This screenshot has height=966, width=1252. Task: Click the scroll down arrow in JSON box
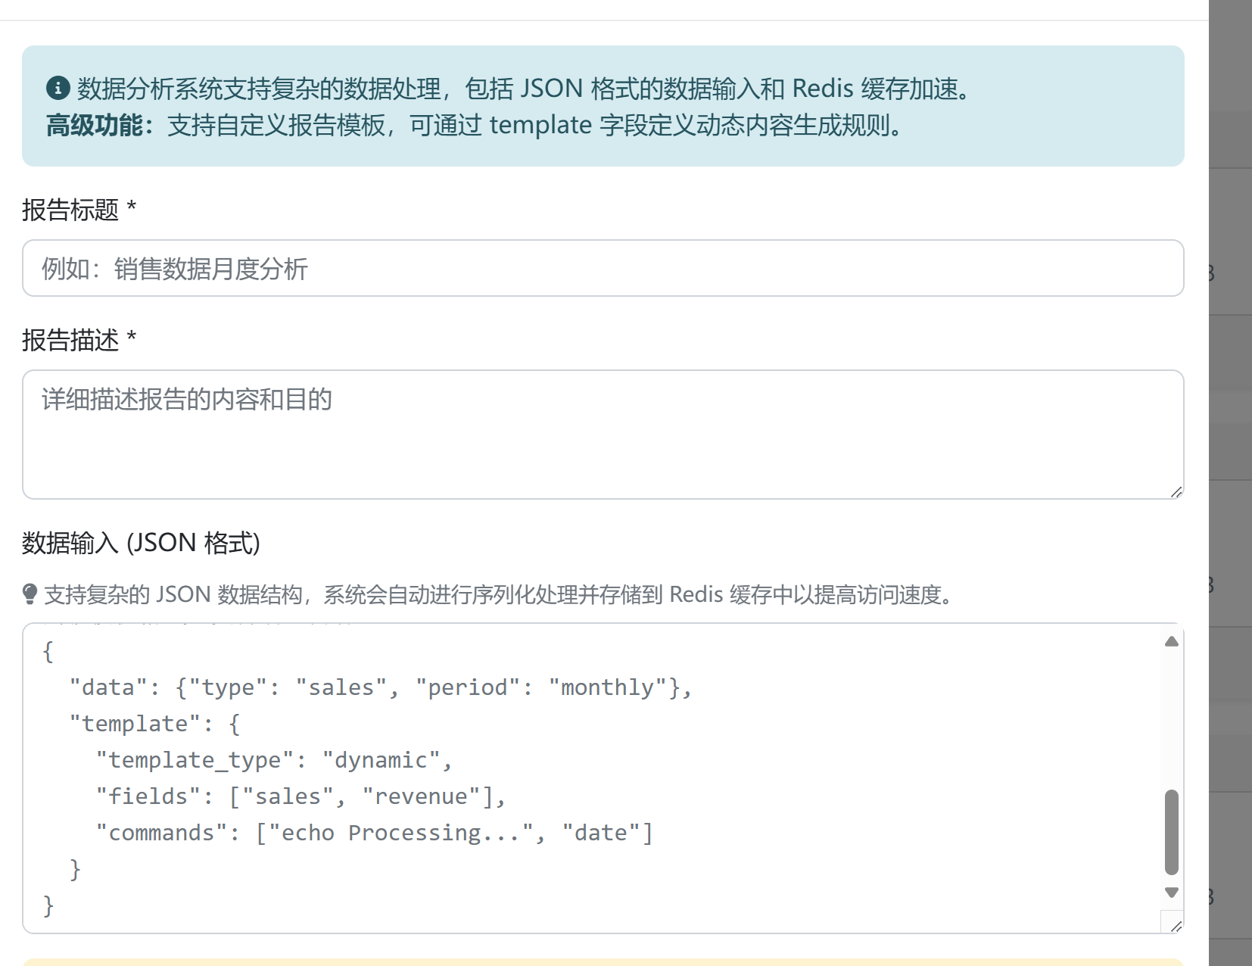tap(1171, 893)
